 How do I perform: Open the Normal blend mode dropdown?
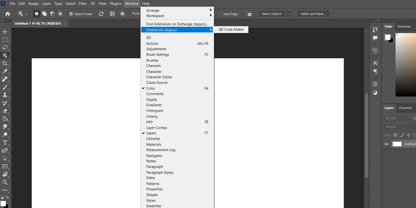(399, 127)
